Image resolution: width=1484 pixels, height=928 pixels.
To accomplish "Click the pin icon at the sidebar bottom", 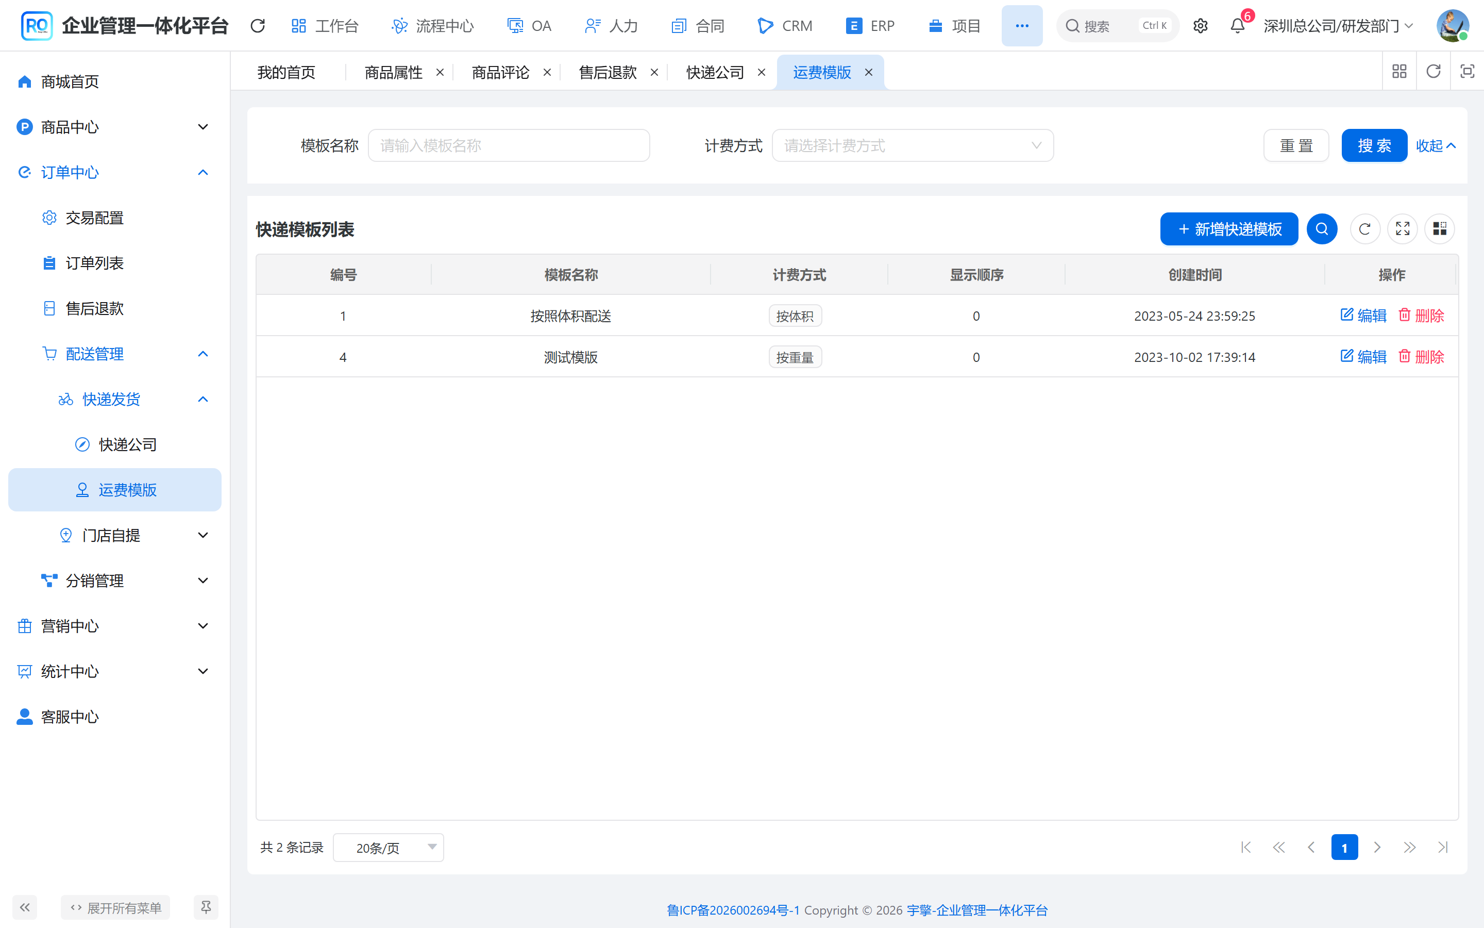I will [206, 907].
